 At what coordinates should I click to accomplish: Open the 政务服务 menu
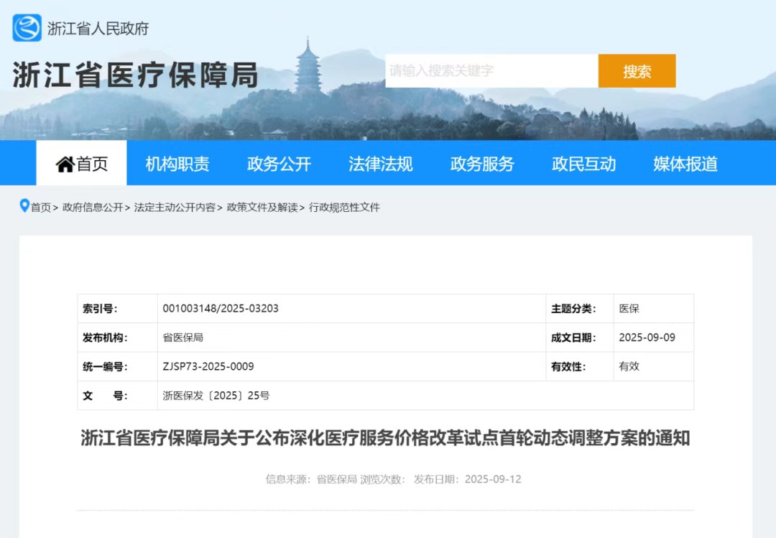click(x=483, y=164)
